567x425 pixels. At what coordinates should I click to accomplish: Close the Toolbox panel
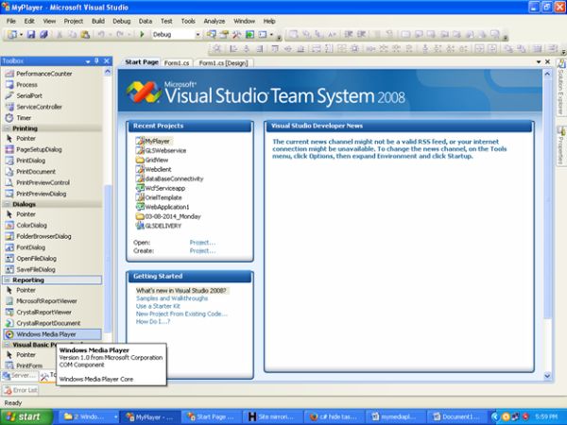point(107,61)
